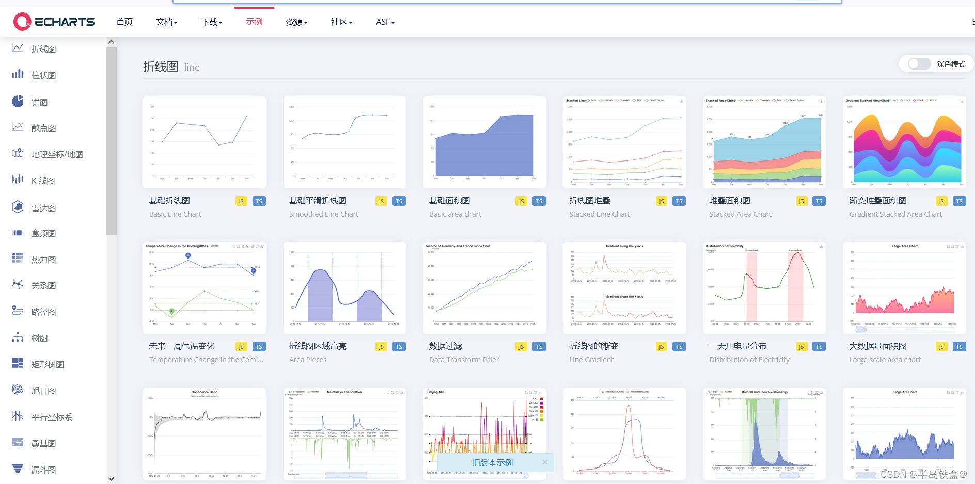Click the 地理坐标/地图 sidebar label
The width and height of the screenshot is (975, 484).
(x=57, y=154)
